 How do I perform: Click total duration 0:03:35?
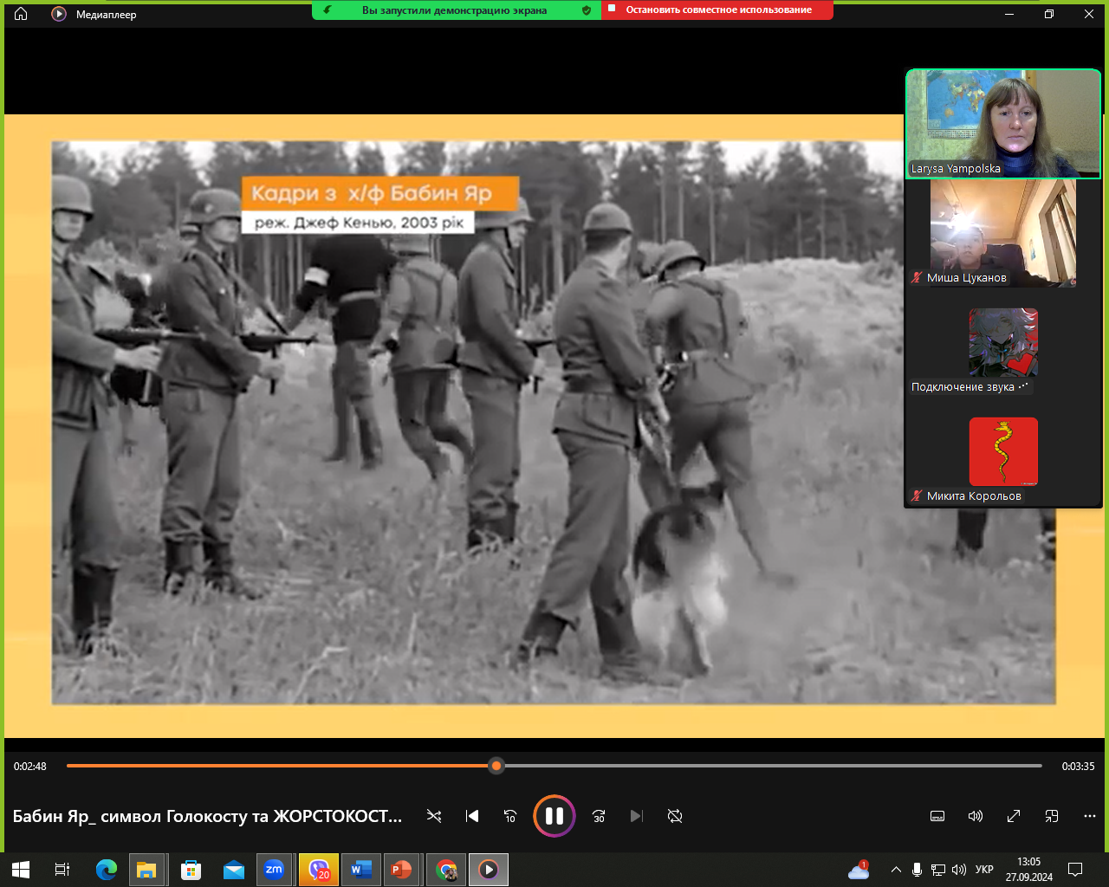1078,767
